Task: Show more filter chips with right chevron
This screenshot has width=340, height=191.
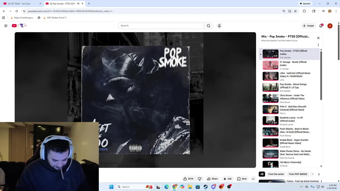Action: point(319,174)
